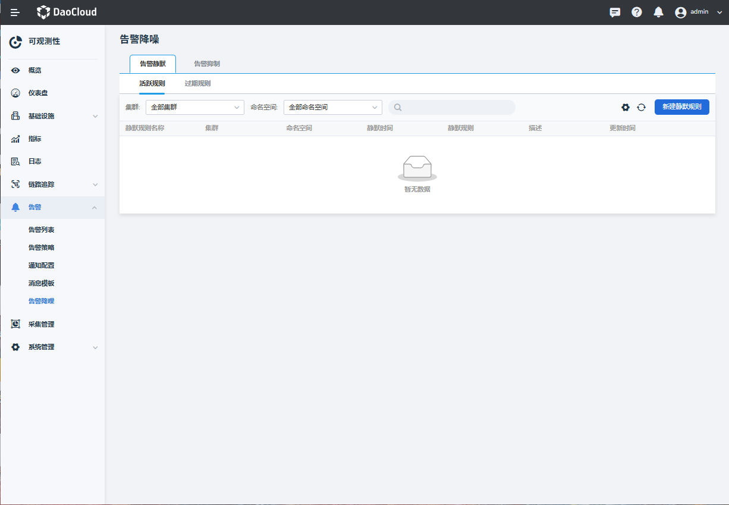Go to 告警列表 in sidebar

pyautogui.click(x=42, y=230)
